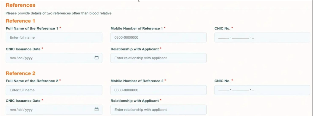This screenshot has width=313, height=116.
Task: Click the References section heading
Action: click(x=20, y=5)
